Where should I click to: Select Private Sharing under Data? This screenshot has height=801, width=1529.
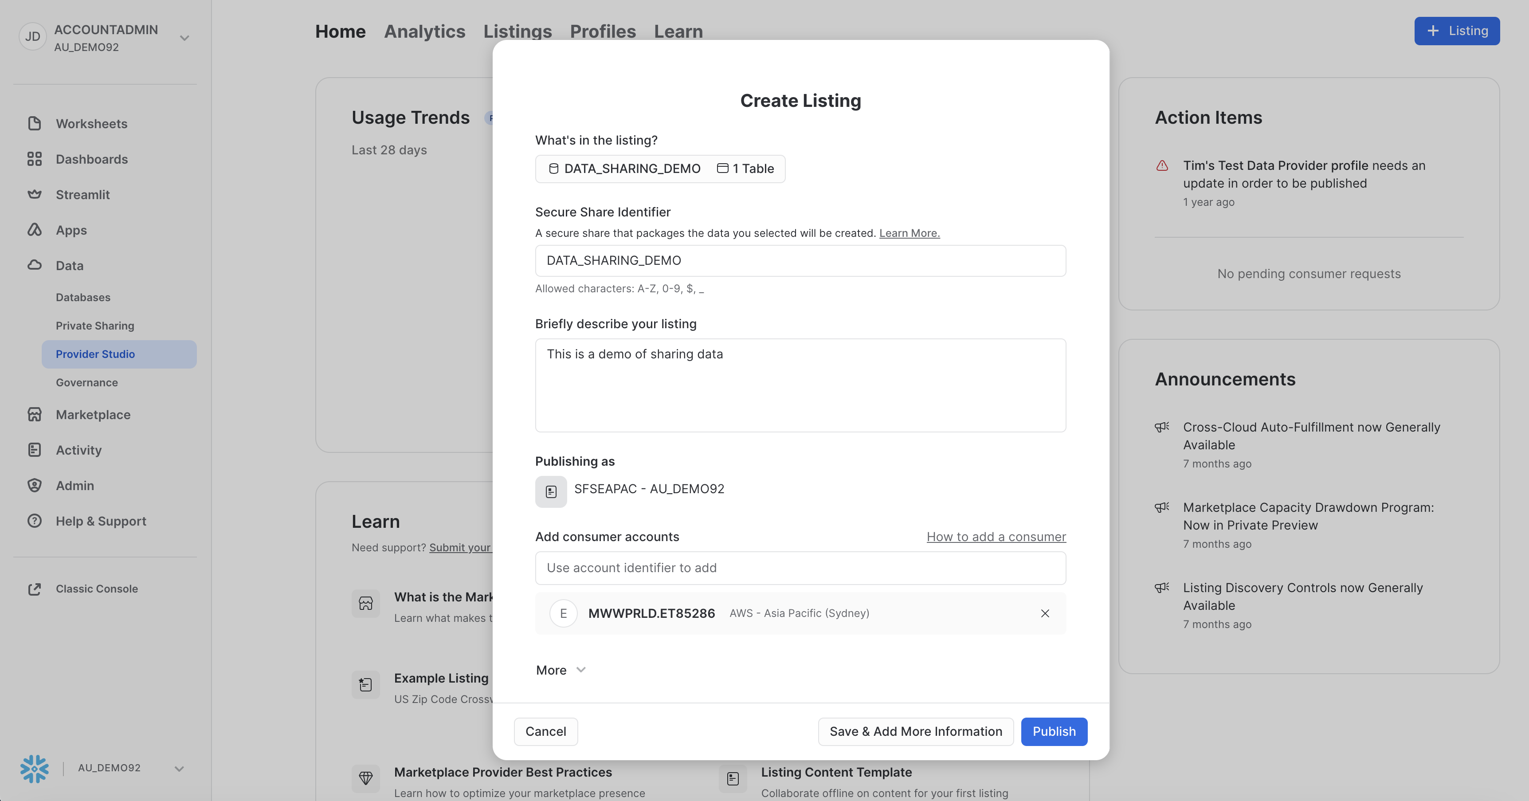[95, 326]
